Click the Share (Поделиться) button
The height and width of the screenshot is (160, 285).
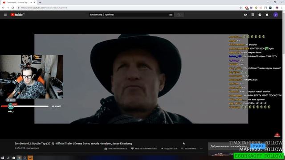tap(169, 148)
